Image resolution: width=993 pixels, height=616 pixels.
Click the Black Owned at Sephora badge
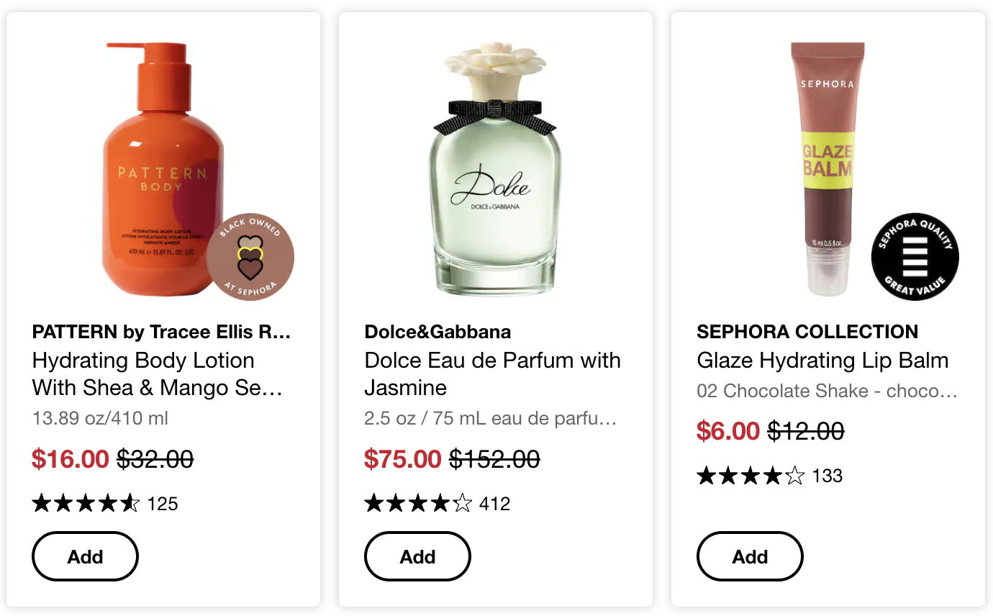(250, 257)
